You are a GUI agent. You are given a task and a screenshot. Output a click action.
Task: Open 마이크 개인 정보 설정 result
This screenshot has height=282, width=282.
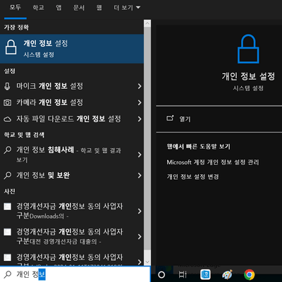click(x=72, y=86)
